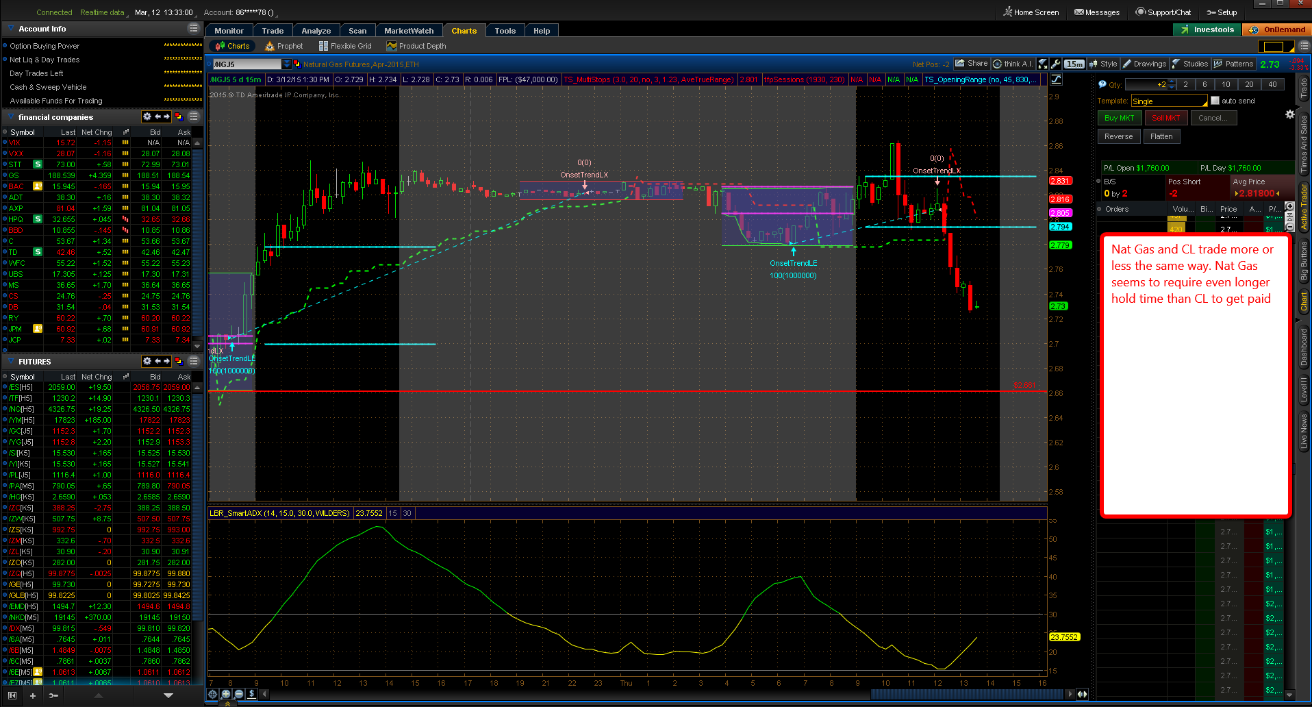This screenshot has height=707, width=1312.
Task: Open the Home Screen from top bar
Action: (1031, 12)
